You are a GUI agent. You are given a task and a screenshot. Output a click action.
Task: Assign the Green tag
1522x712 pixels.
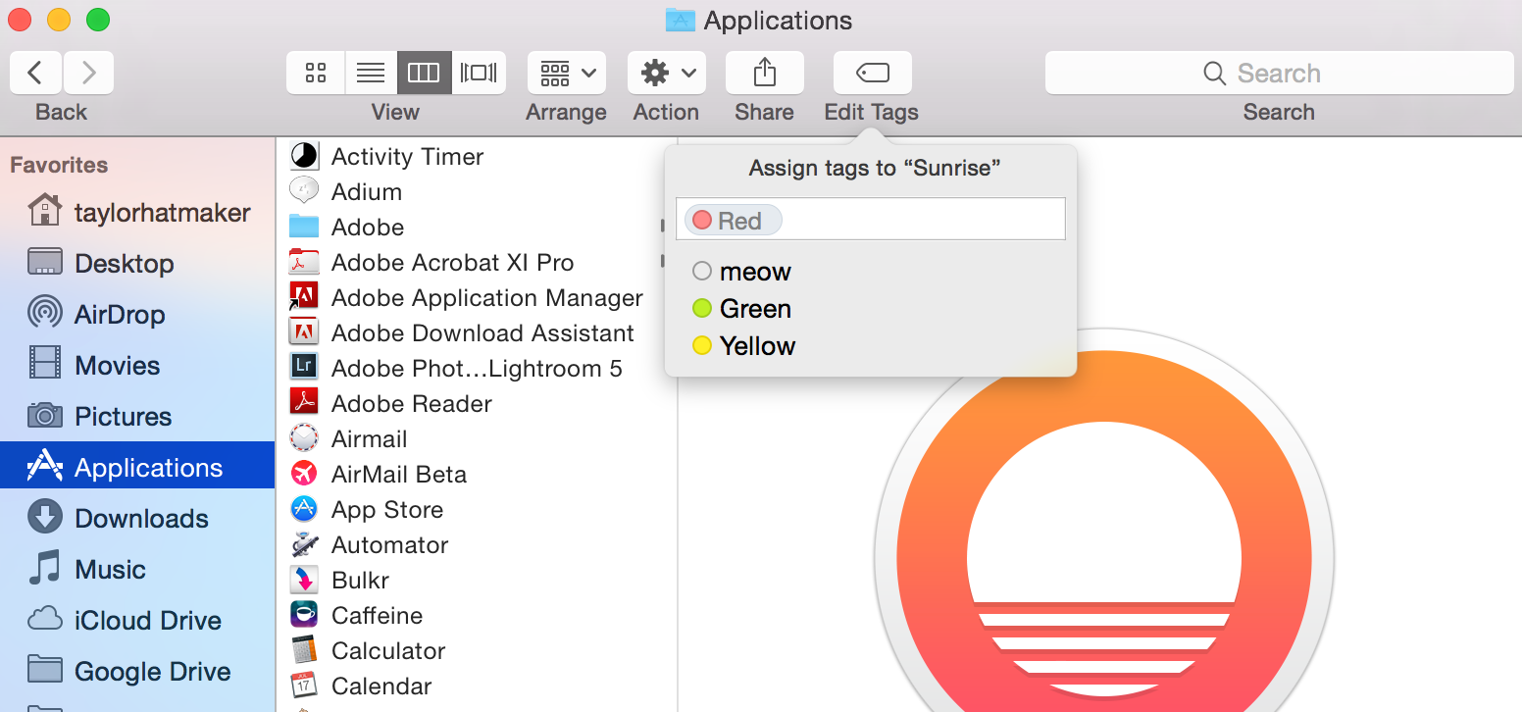coord(741,309)
